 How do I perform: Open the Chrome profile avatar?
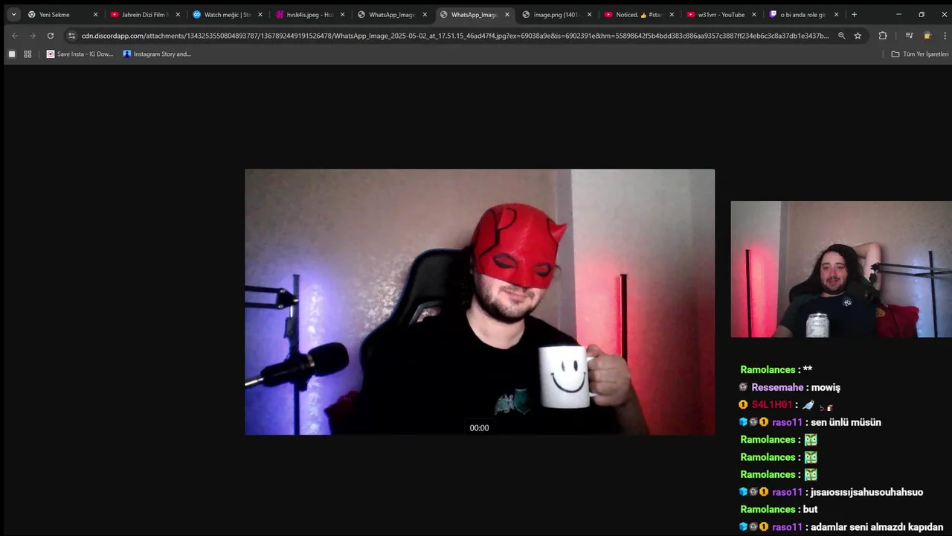pyautogui.click(x=927, y=36)
